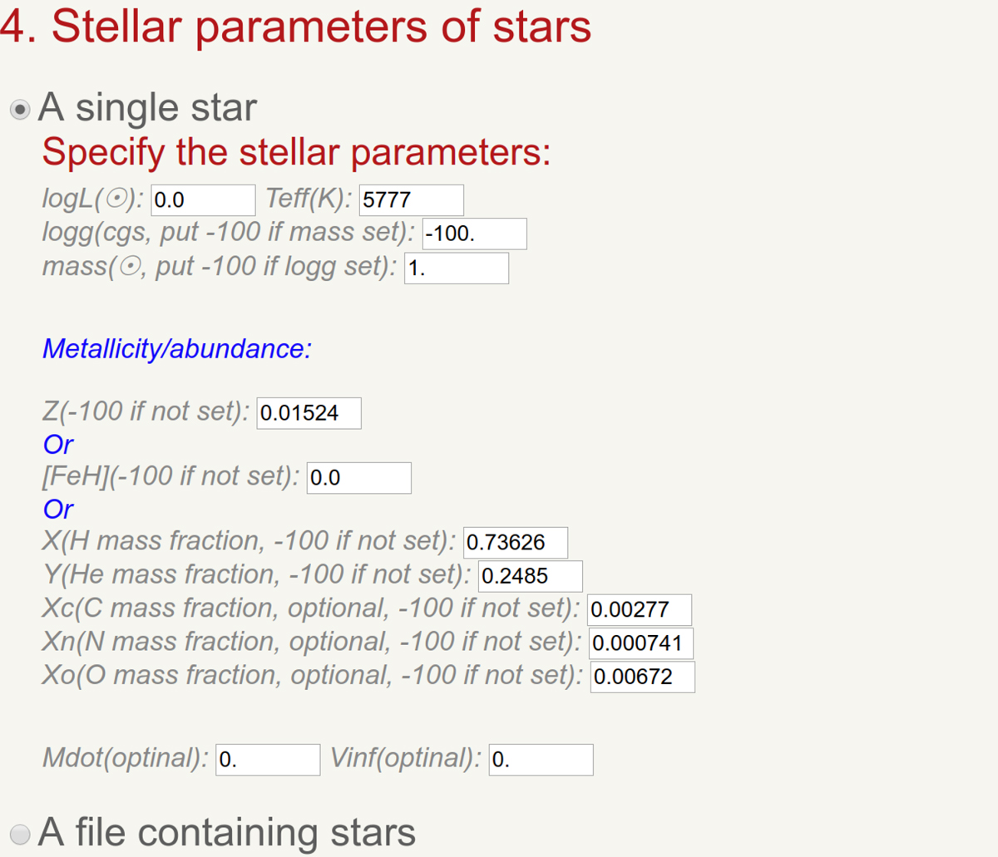Click the 'Metallicity/abundance:' heading text
998x857 pixels.
point(177,349)
